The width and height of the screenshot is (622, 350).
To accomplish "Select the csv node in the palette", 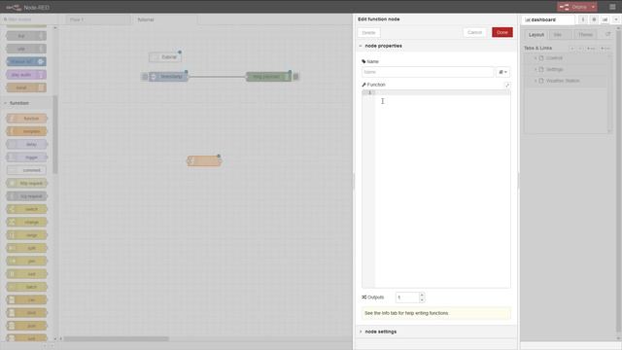I will [26, 300].
